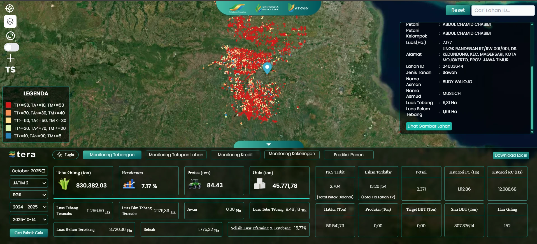537x244 pixels.
Task: Click the Lihat Gambar Lahan button
Action: pyautogui.click(x=429, y=126)
